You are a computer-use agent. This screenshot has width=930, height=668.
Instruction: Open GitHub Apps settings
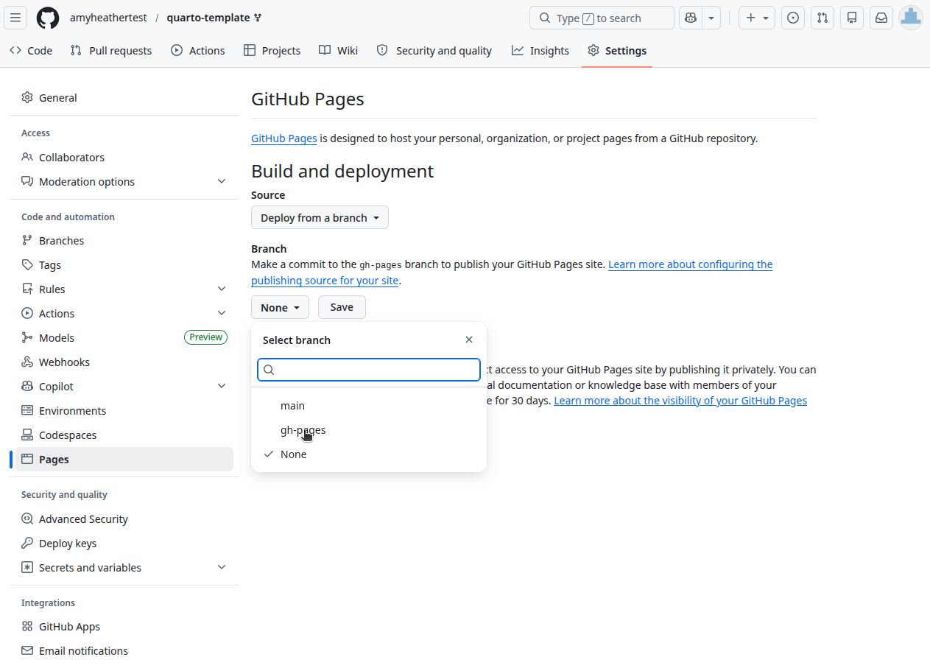pyautogui.click(x=124, y=626)
